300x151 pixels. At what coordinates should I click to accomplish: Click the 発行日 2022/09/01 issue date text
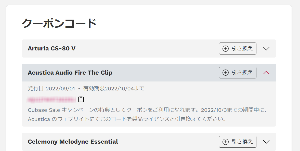[x=51, y=89]
